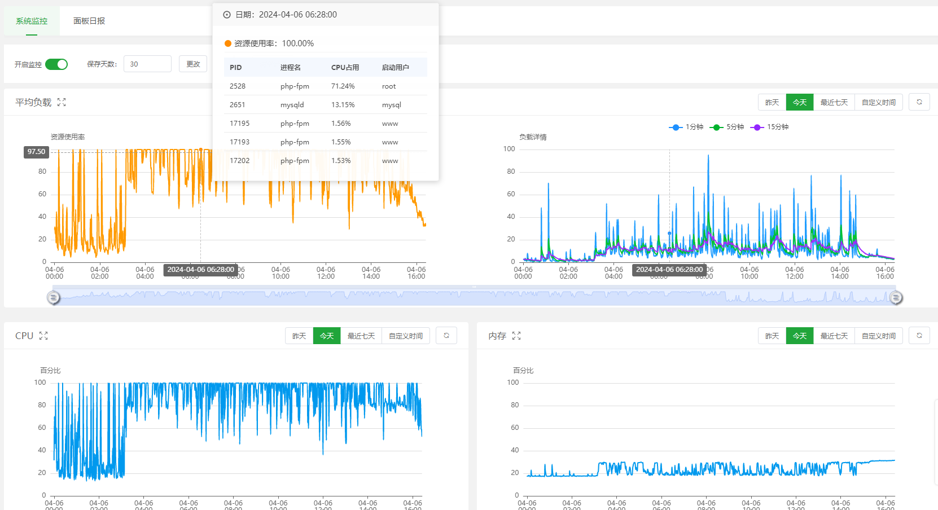Screen dimensions: 938x510
Task: Click 97.50 axis marker label
Action: tap(36, 152)
